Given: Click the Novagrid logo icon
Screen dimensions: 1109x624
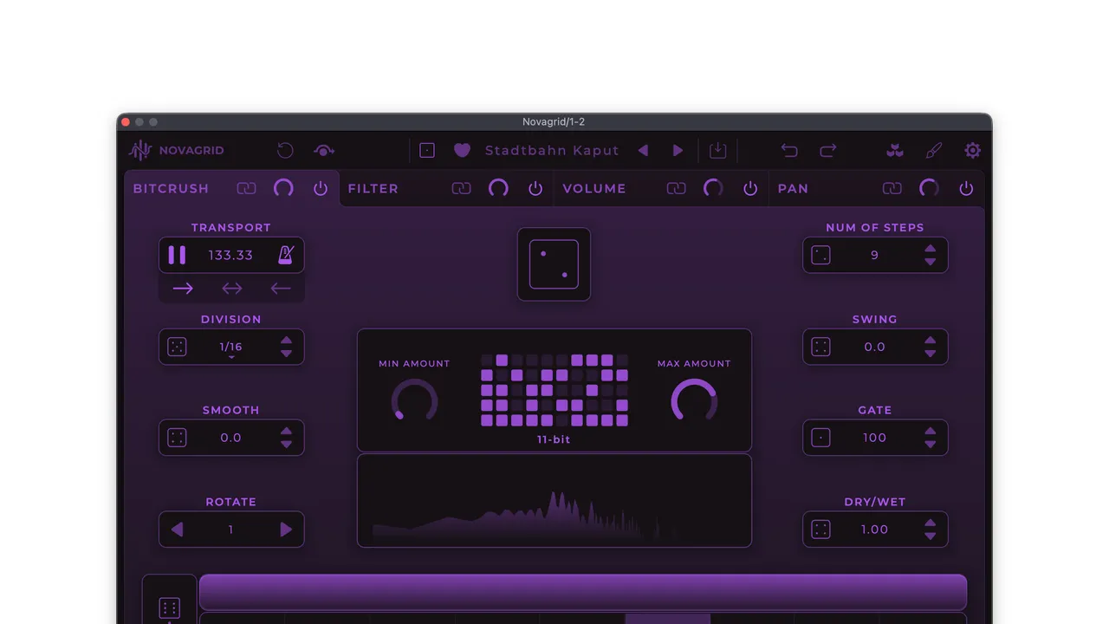Looking at the screenshot, I should click(139, 150).
